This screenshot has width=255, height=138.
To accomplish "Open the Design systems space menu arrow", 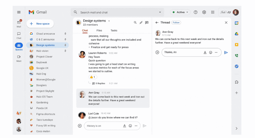I will (109, 21).
